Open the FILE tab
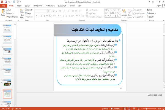The height and width of the screenshot is (110, 165). tap(4, 6)
